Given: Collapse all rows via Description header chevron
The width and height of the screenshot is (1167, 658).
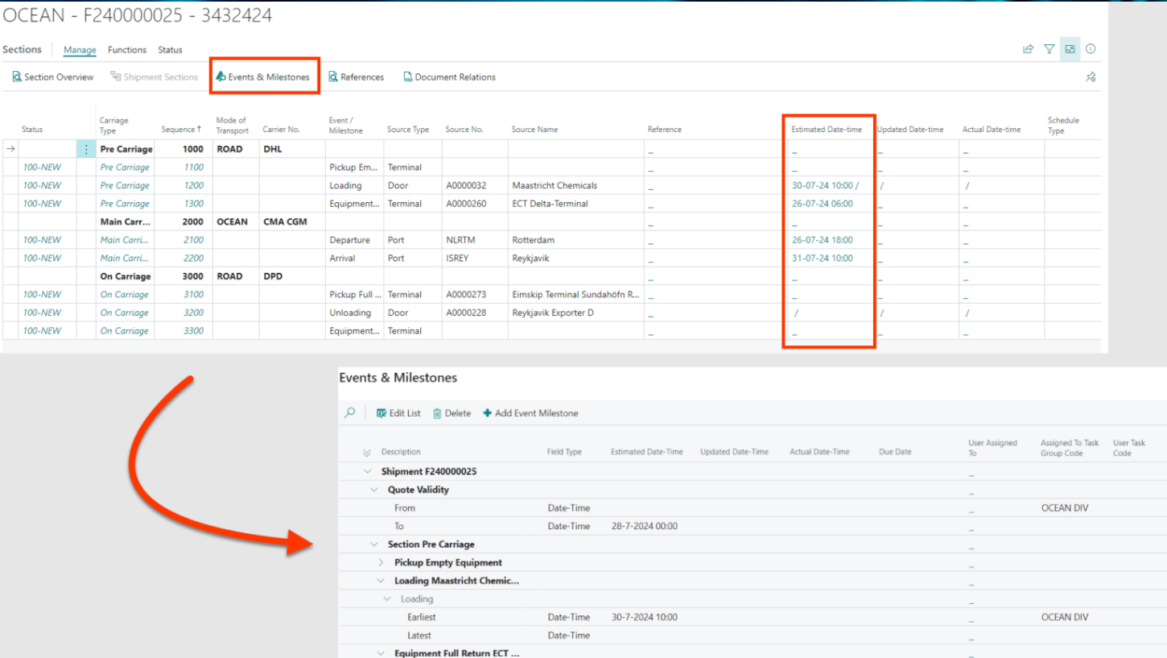Looking at the screenshot, I should point(368,452).
